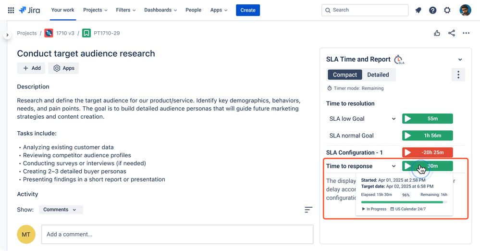Click the 1710 v3 project icon
The image size is (480, 251).
click(x=49, y=33)
